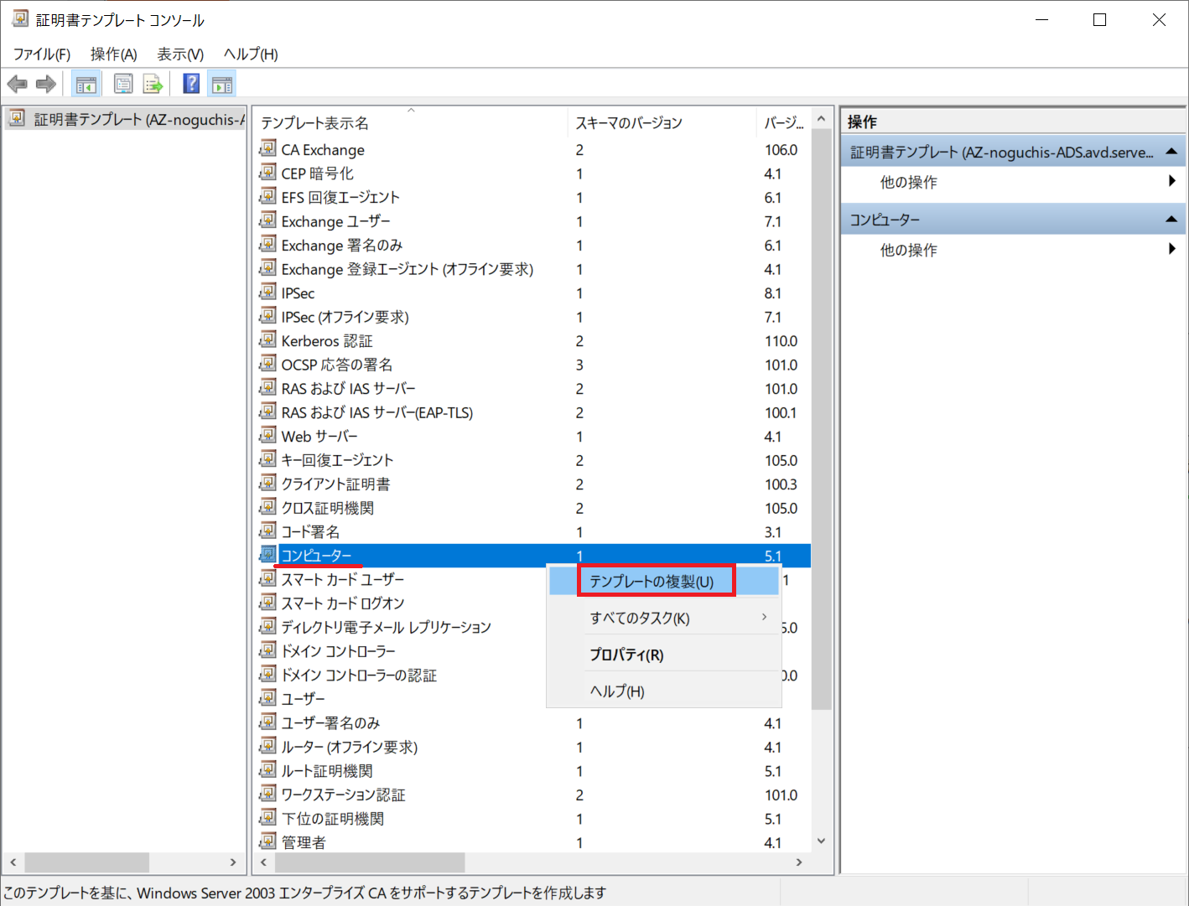This screenshot has width=1189, height=906.
Task: Choose プロパティ(R) in the context menu
Action: 664,655
